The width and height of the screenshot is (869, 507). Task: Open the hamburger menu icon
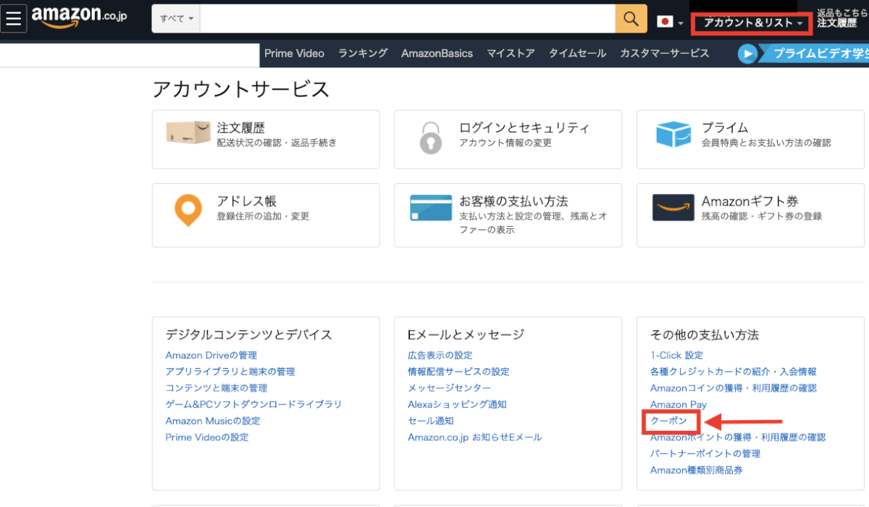tap(14, 19)
